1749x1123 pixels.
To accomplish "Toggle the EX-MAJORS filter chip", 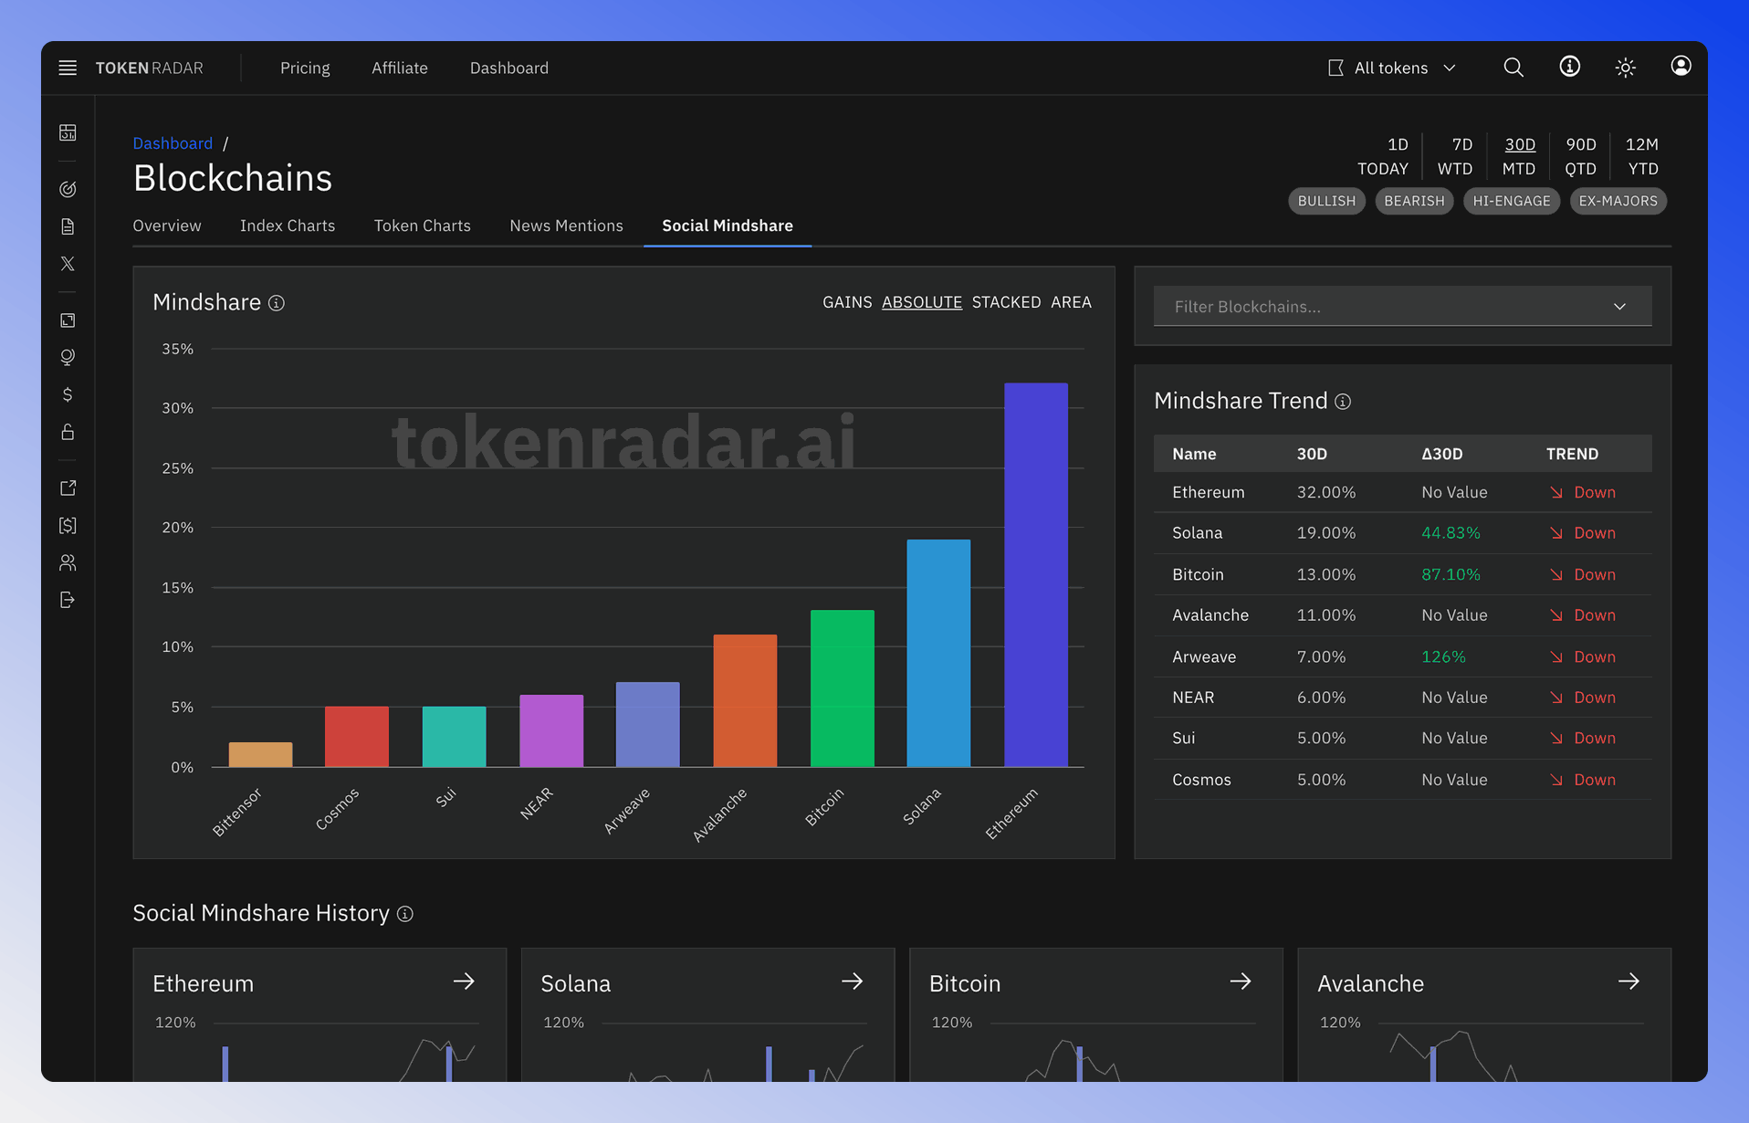I will [x=1618, y=201].
